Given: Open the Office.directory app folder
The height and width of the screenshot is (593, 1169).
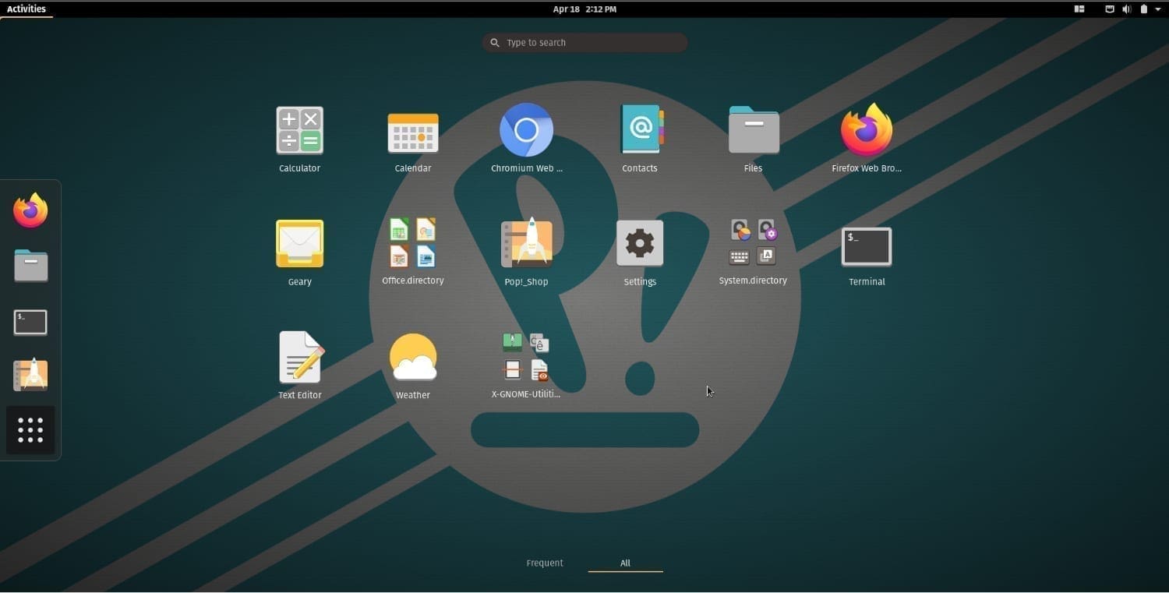Looking at the screenshot, I should (x=412, y=242).
